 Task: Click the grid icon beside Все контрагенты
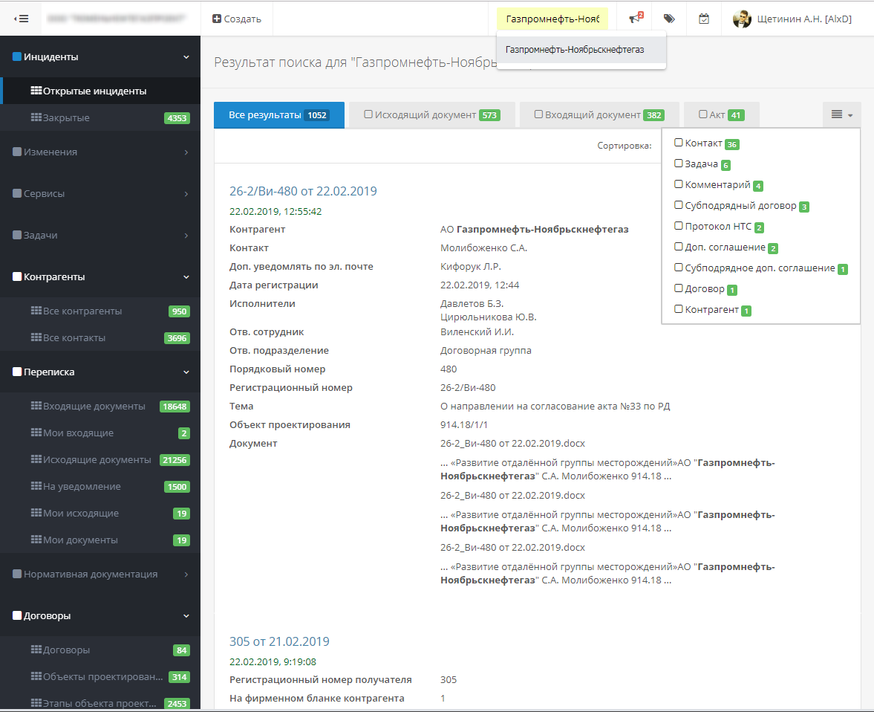point(36,310)
